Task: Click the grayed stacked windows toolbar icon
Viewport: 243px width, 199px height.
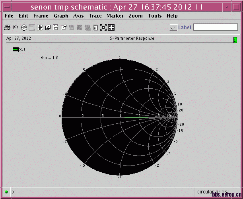Action: coord(32,27)
